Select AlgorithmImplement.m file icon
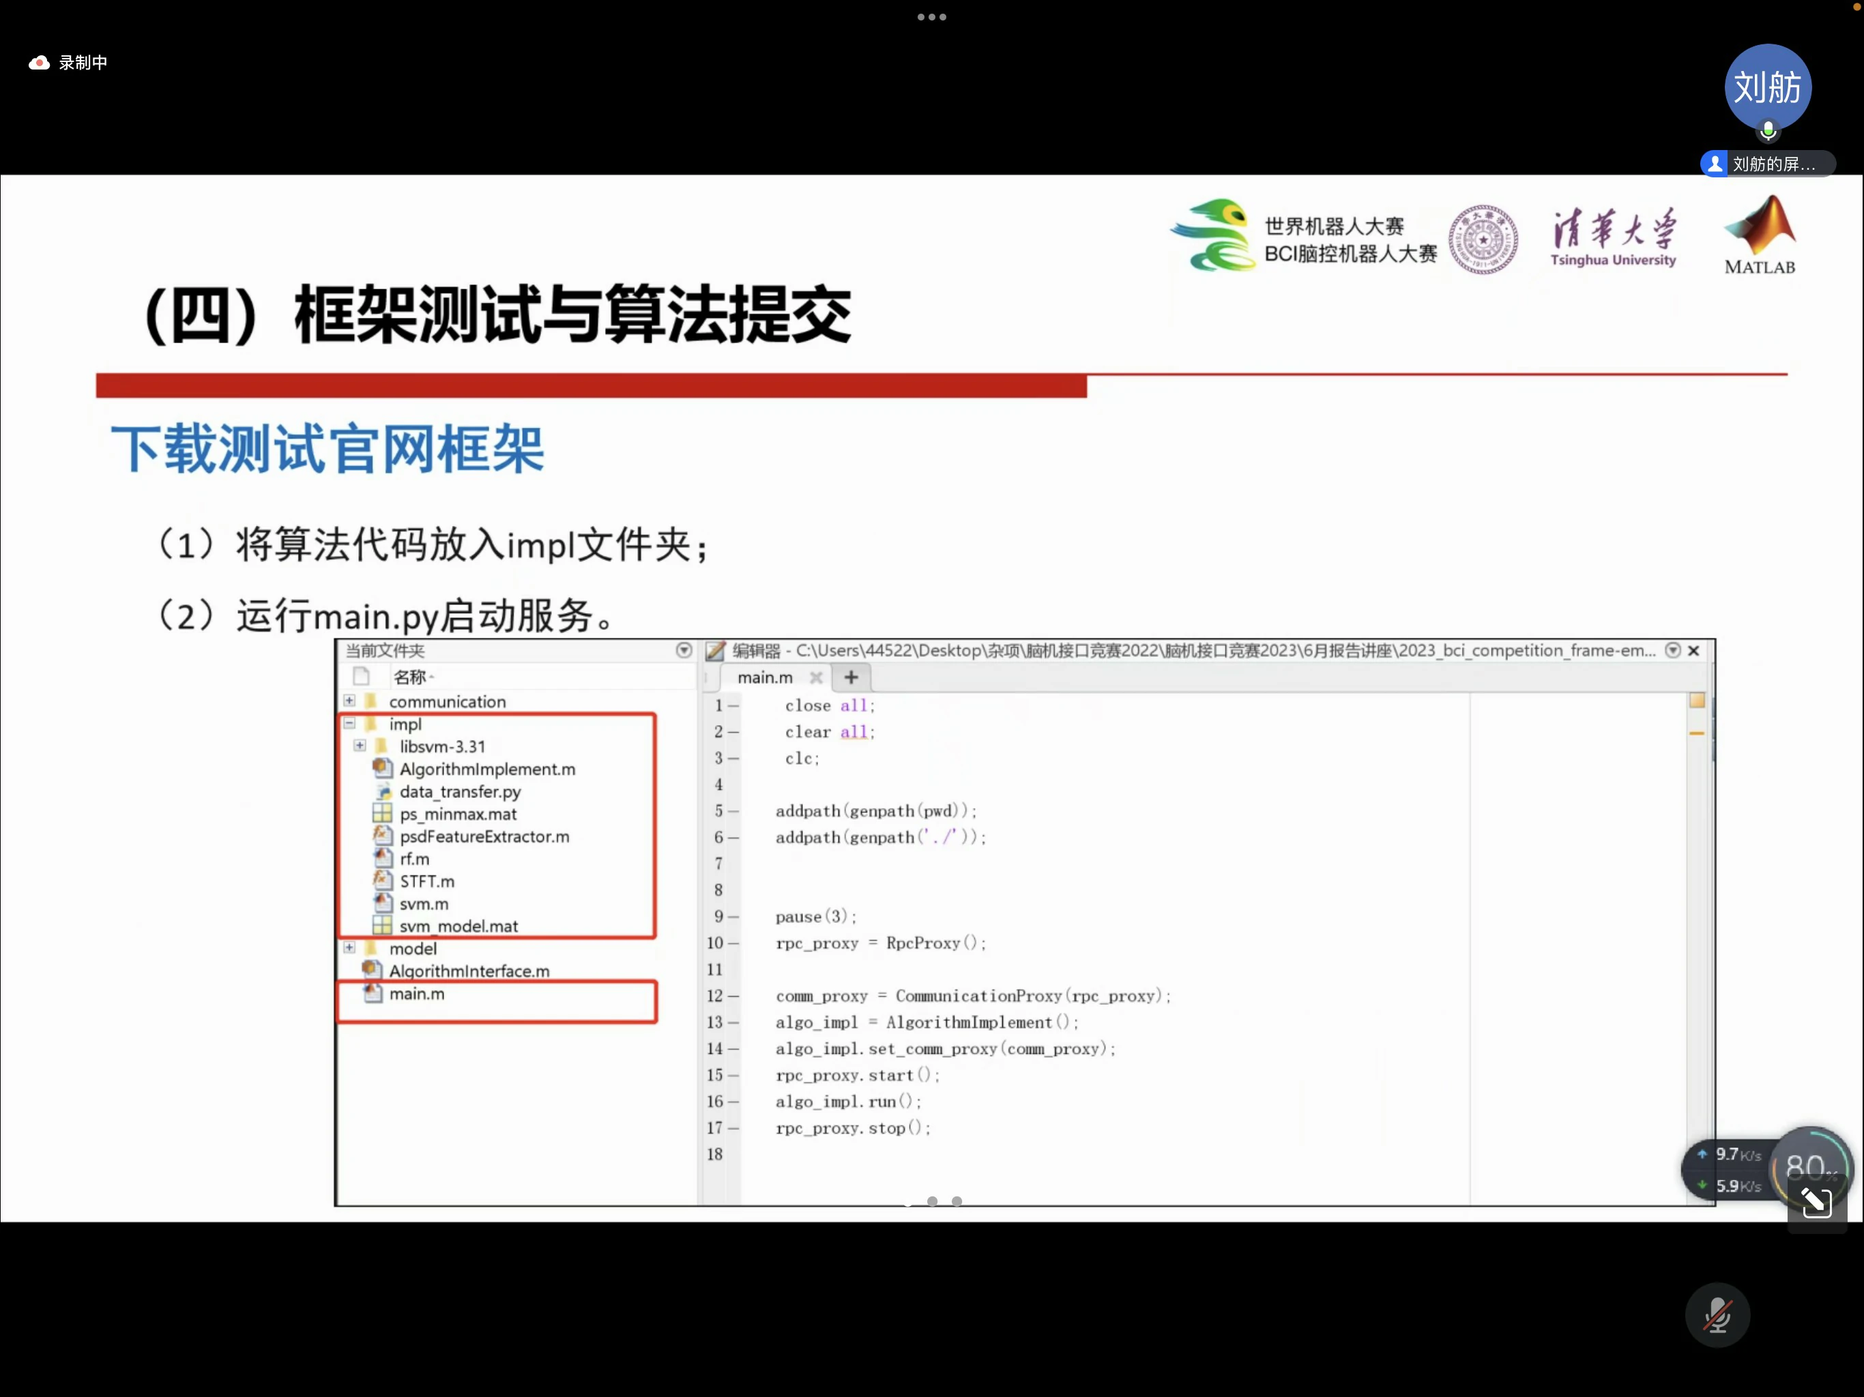1864x1397 pixels. 383,769
